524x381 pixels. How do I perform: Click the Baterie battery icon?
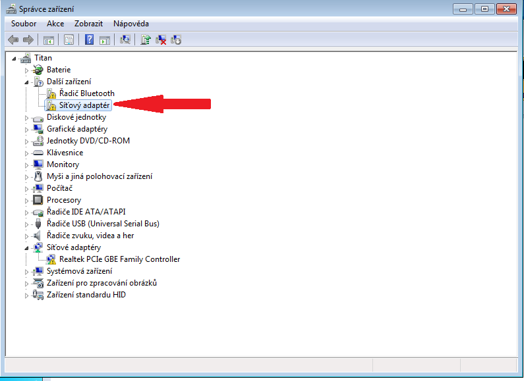click(38, 70)
